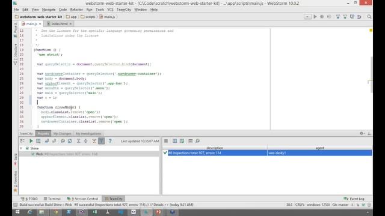Click webstorm-web-starter-kit breadcrumb

click(x=38, y=17)
